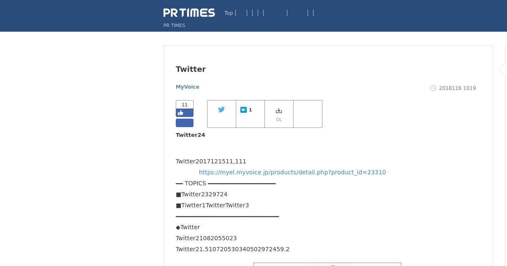This screenshot has width=507, height=266.
Task: Click the bold Twitter24 subheading
Action: tap(190, 135)
